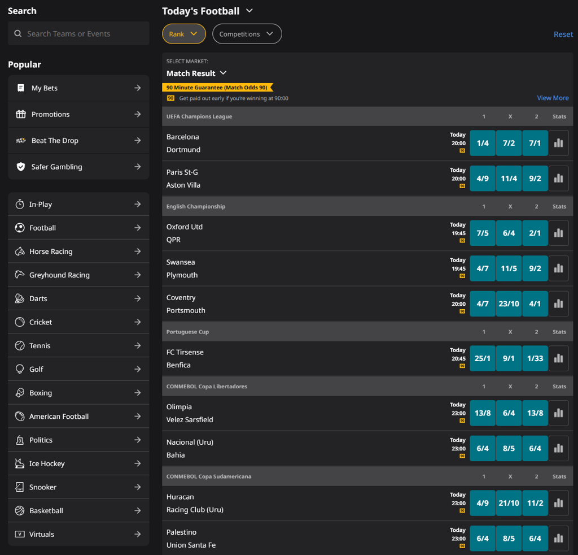Open stats icon for Nacional (Uru) vs Bahia
The height and width of the screenshot is (555, 578).
[558, 449]
